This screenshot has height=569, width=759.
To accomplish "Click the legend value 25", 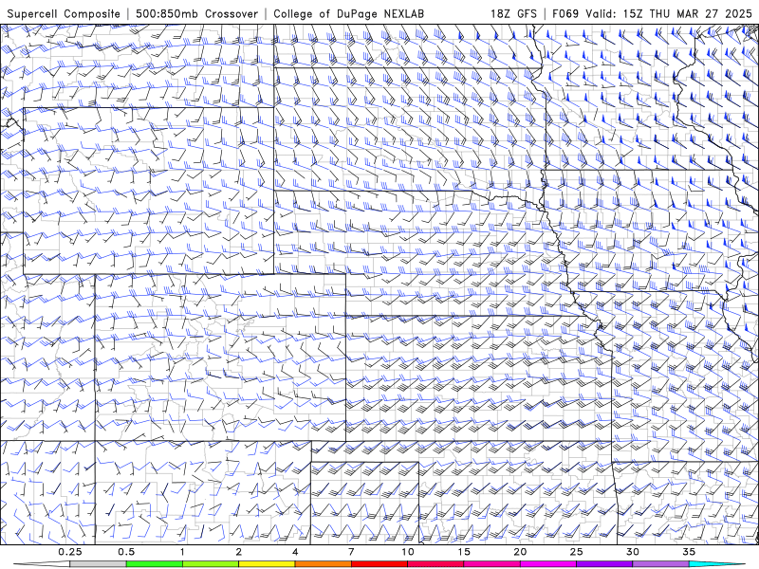I will point(577,552).
